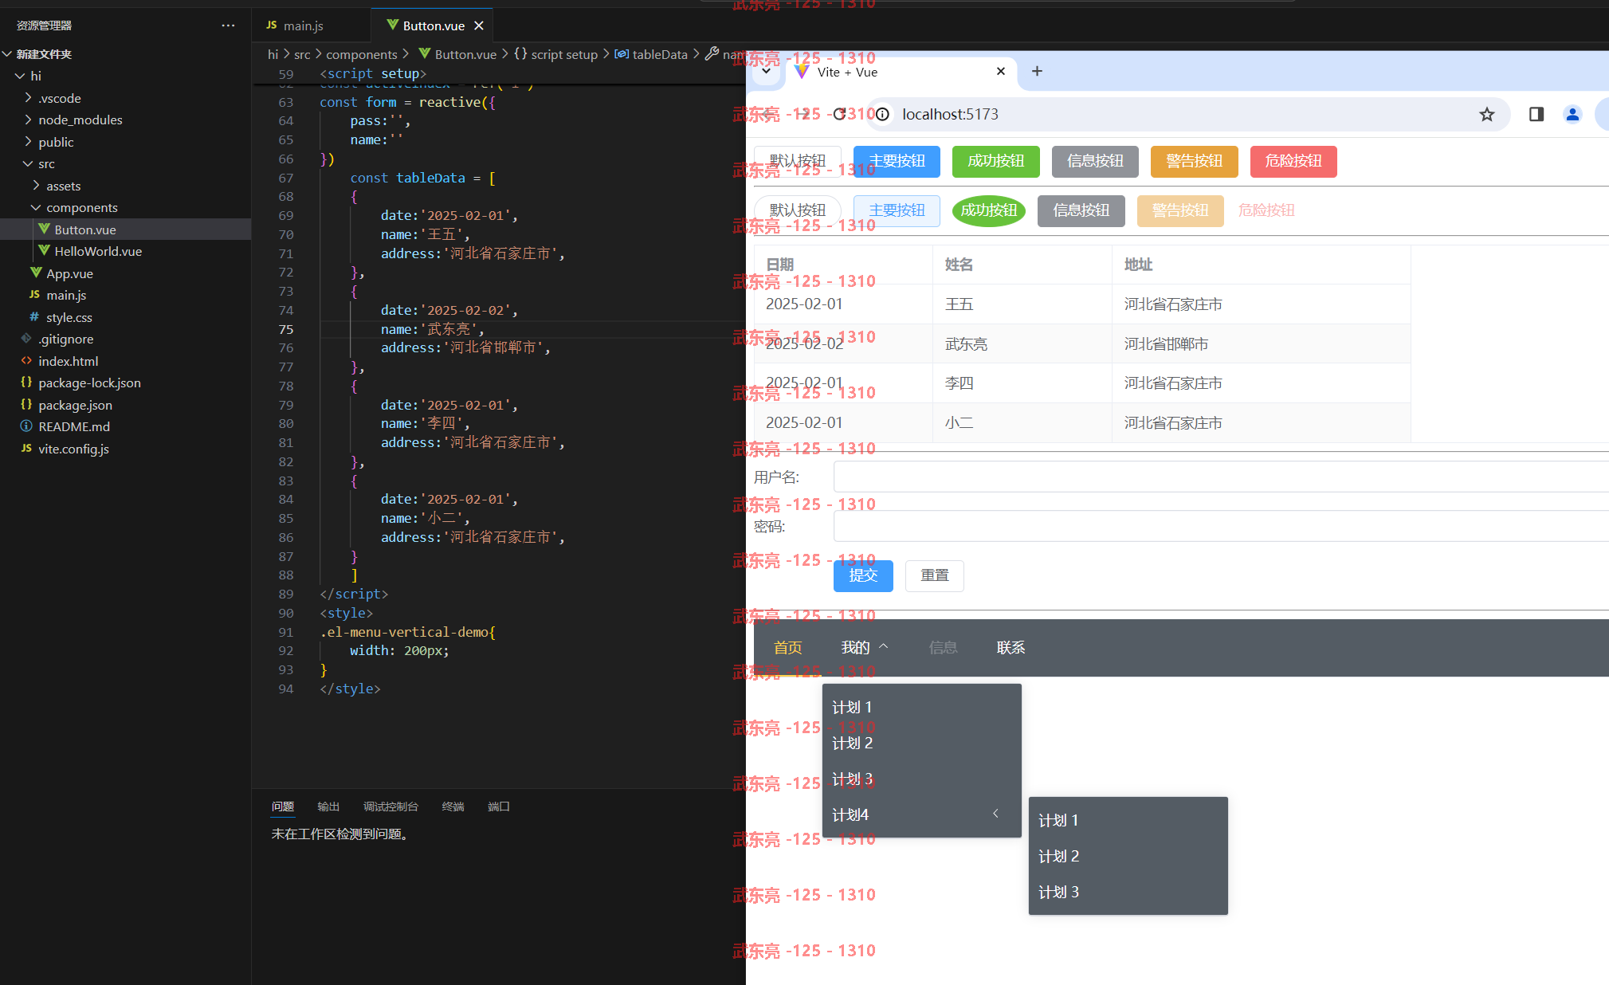Screen dimensions: 1609x985
Task: Switch to the 调试控制台 panel tab
Action: pos(390,806)
